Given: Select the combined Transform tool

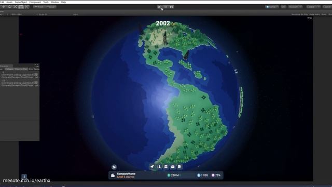Looking at the screenshot, I should (x=26, y=7).
